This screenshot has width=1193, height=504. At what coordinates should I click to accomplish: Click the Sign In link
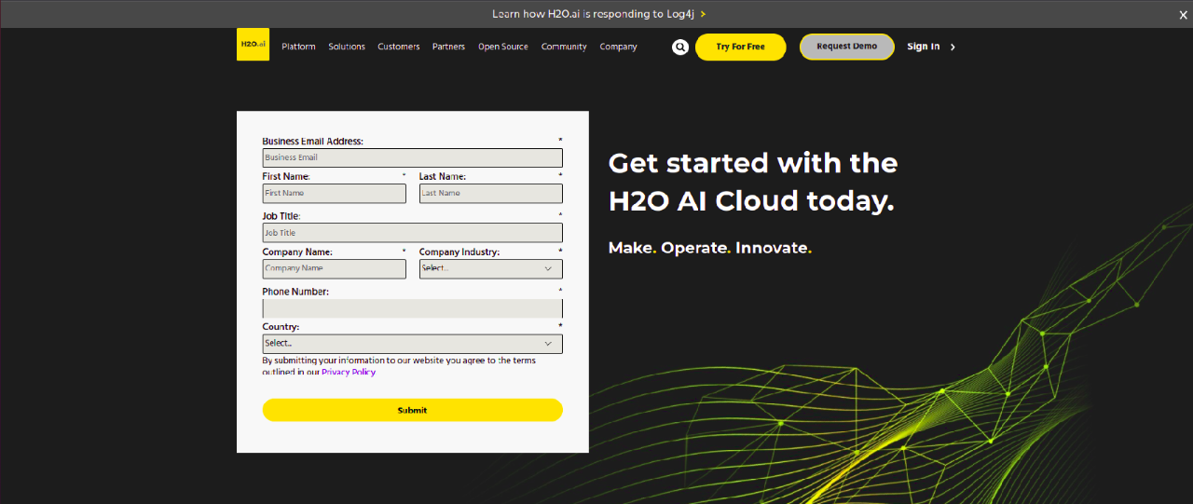click(x=923, y=47)
